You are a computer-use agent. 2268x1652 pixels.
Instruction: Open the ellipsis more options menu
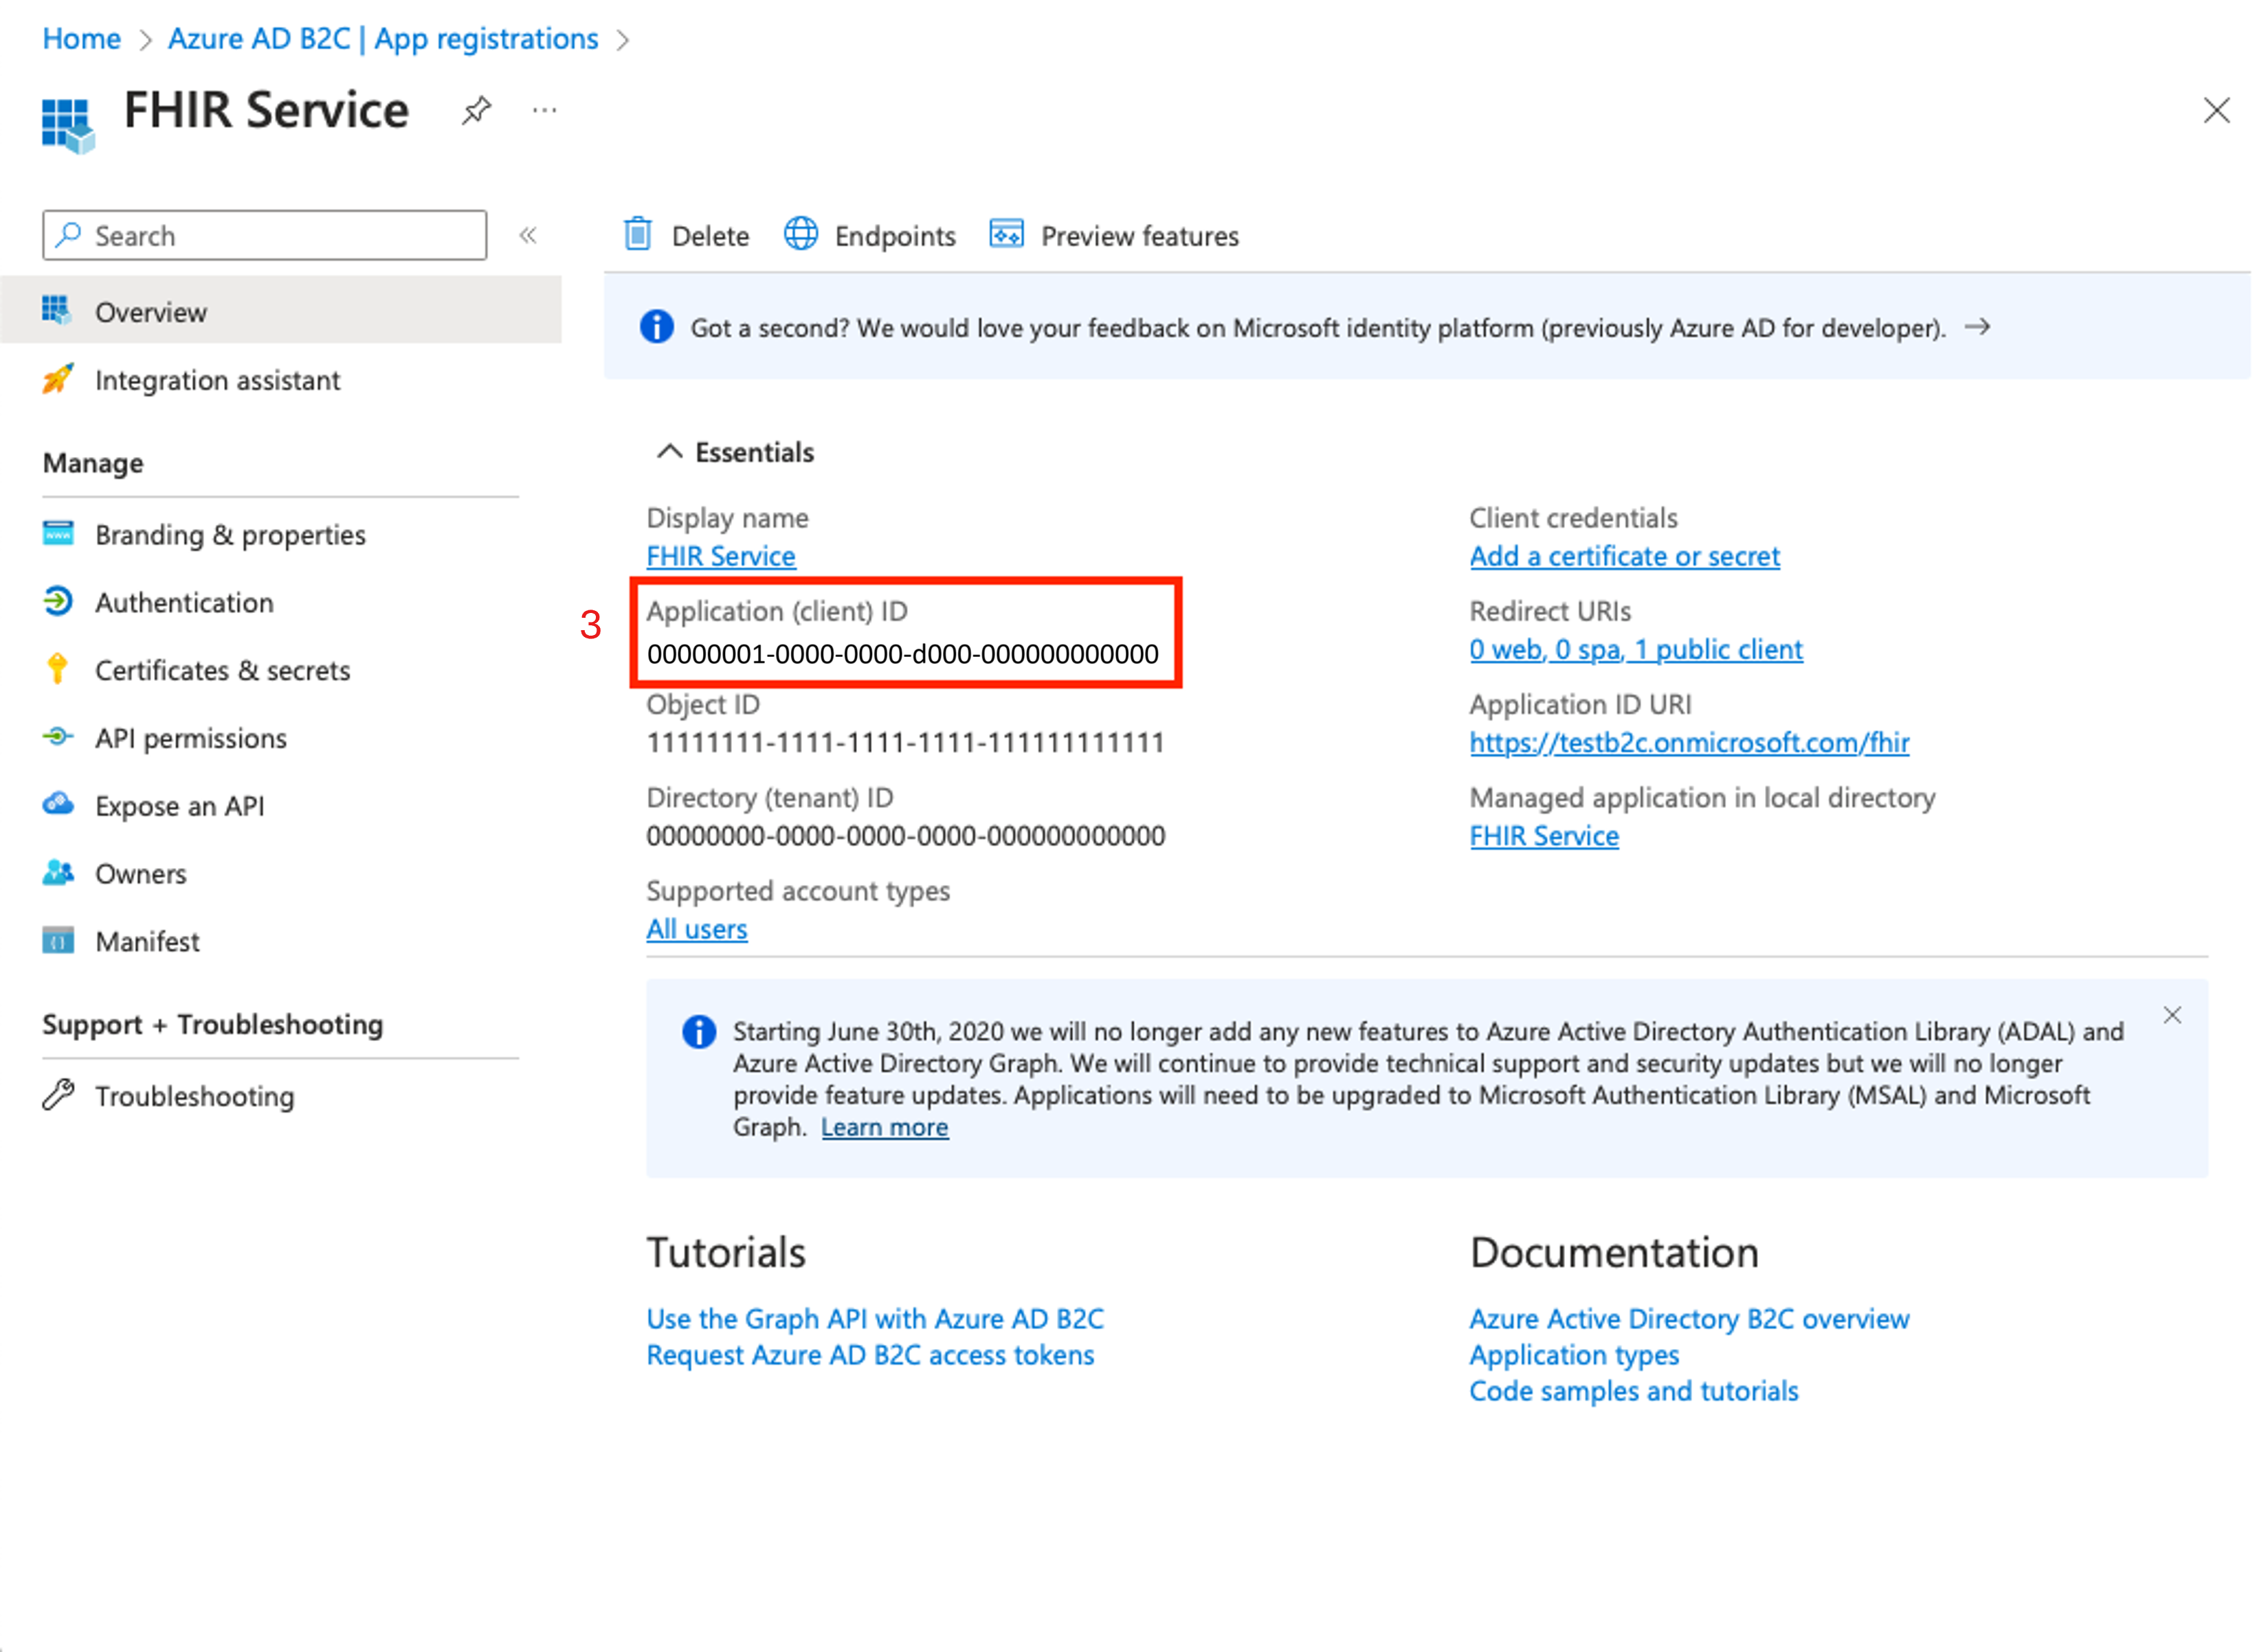544,110
